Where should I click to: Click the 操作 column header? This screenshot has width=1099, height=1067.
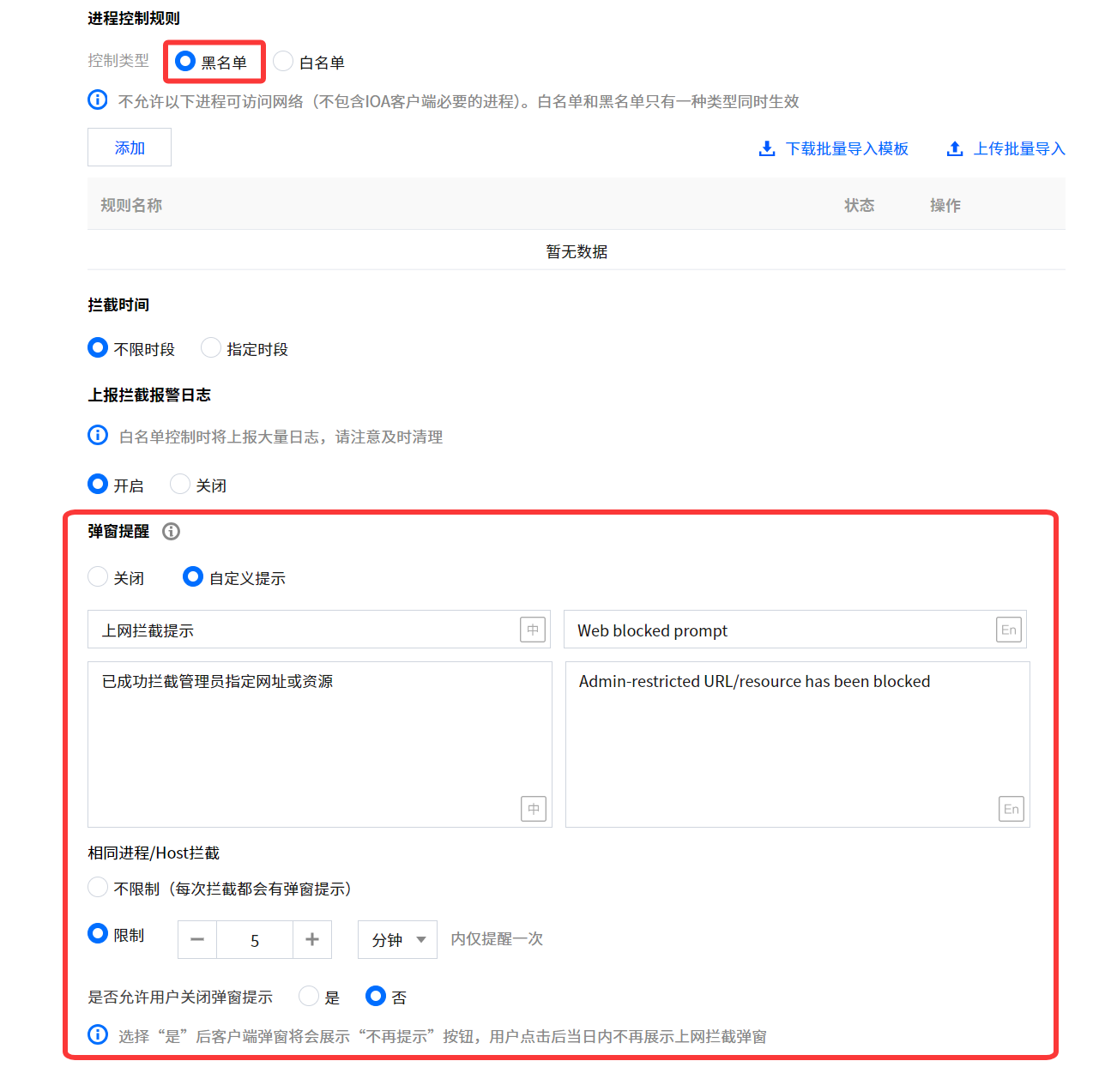pyautogui.click(x=945, y=205)
